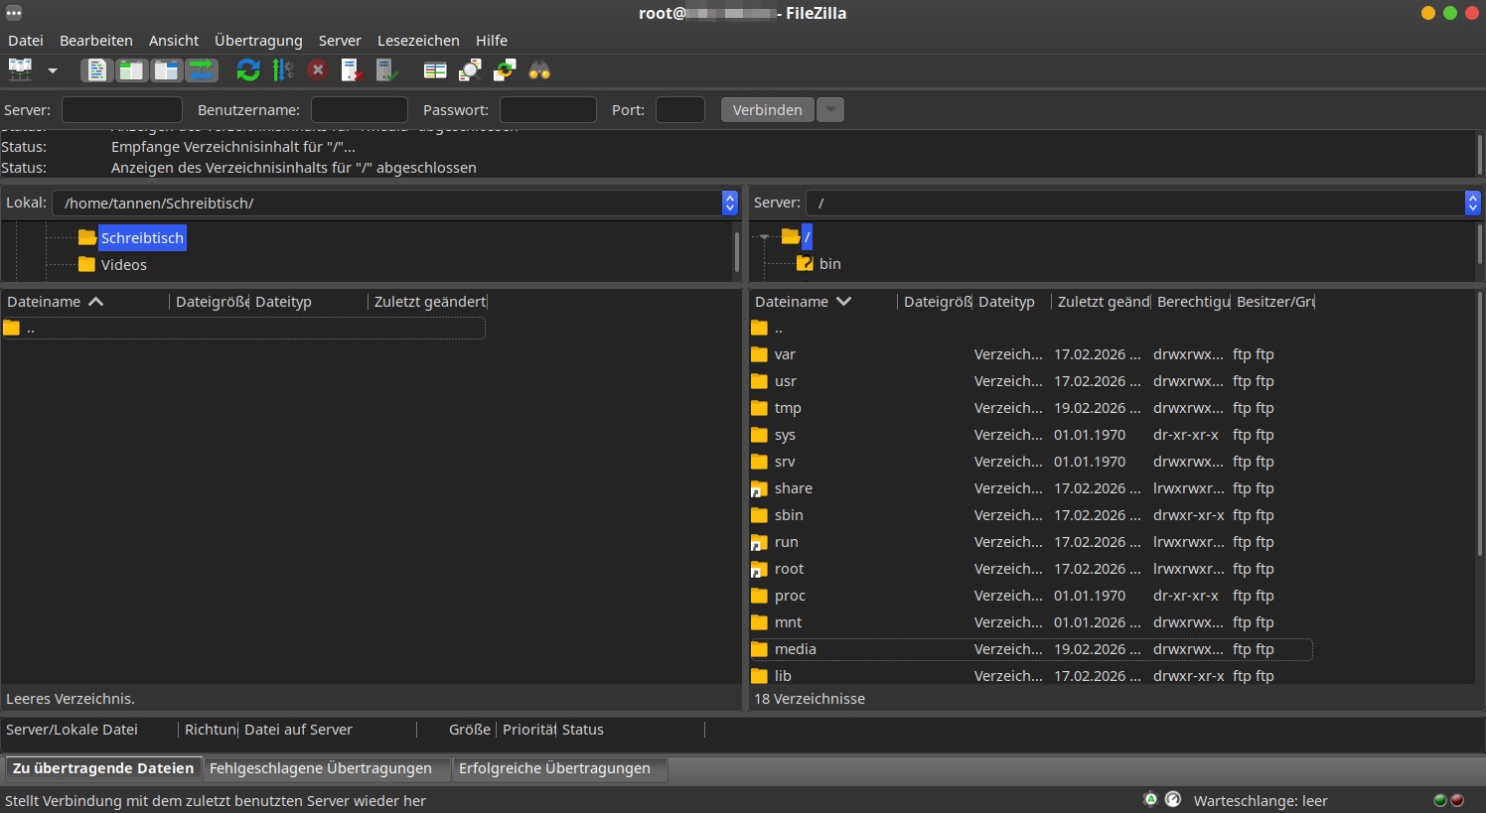1486x813 pixels.
Task: Click the disconnect from server icon
Action: pyautogui.click(x=353, y=69)
